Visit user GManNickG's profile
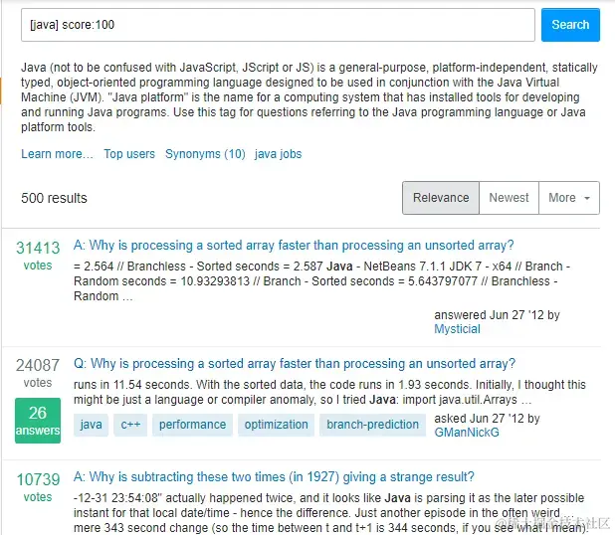615x535 pixels. [x=467, y=432]
